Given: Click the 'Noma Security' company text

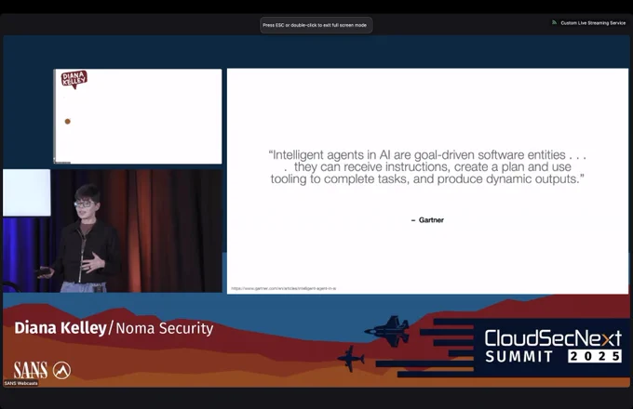Looking at the screenshot, I should [165, 328].
